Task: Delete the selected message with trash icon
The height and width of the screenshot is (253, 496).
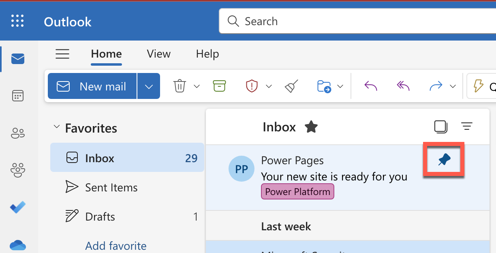Action: click(180, 86)
